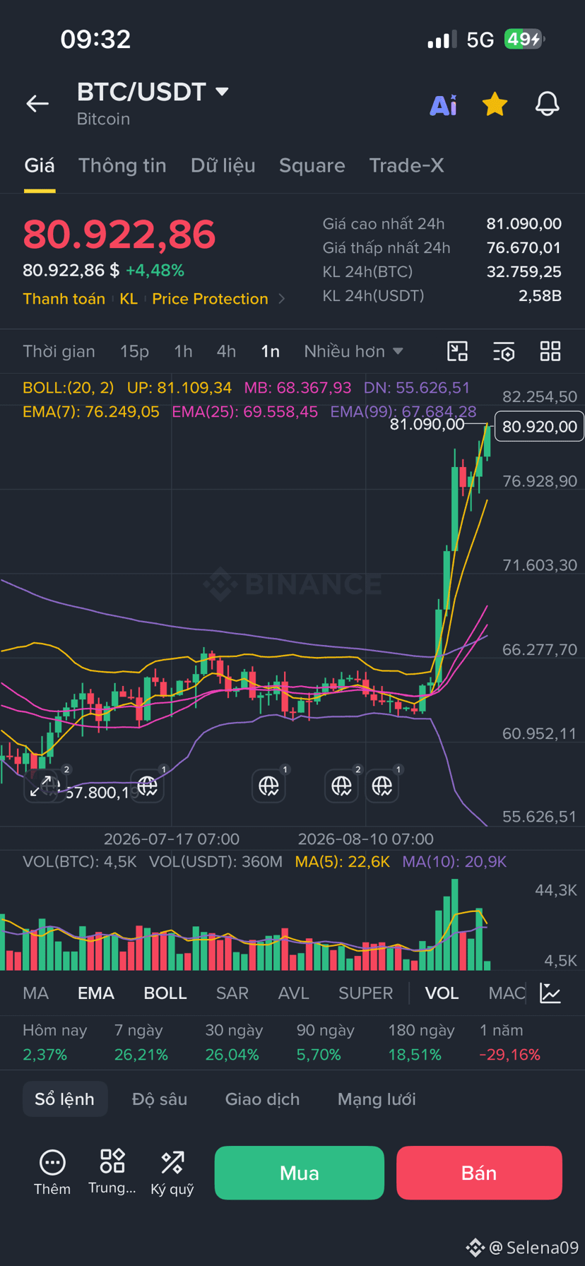Tap the large 80.922,86 price
Screen dimensions: 585x1266
(x=119, y=235)
